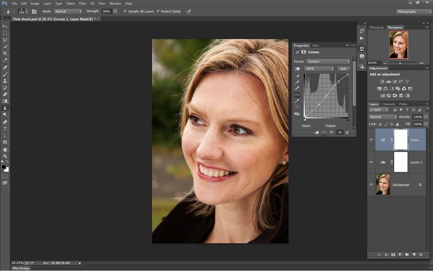This screenshot has width=433, height=271.
Task: Uncheck Sample All Layers option
Action: pos(125,11)
